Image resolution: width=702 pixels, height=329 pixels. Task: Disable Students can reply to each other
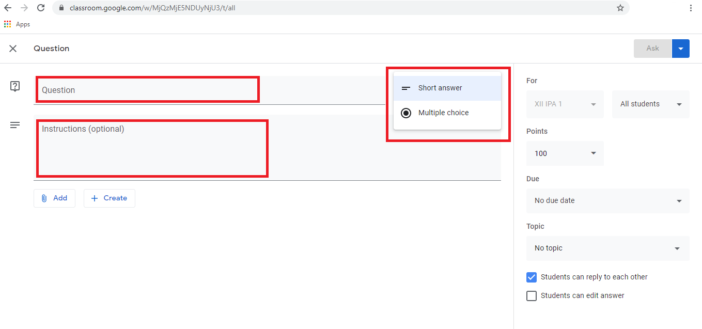[x=532, y=277]
